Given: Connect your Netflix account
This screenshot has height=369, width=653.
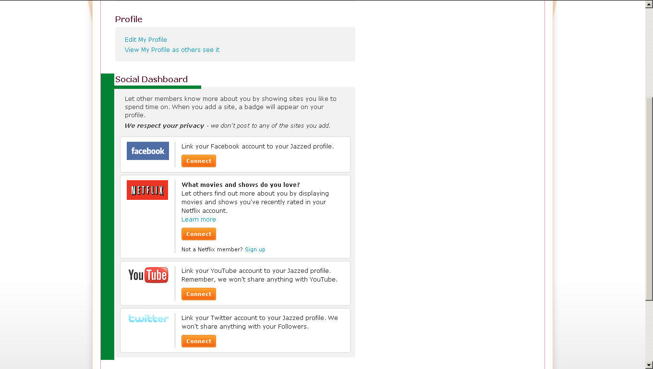Looking at the screenshot, I should pos(199,234).
